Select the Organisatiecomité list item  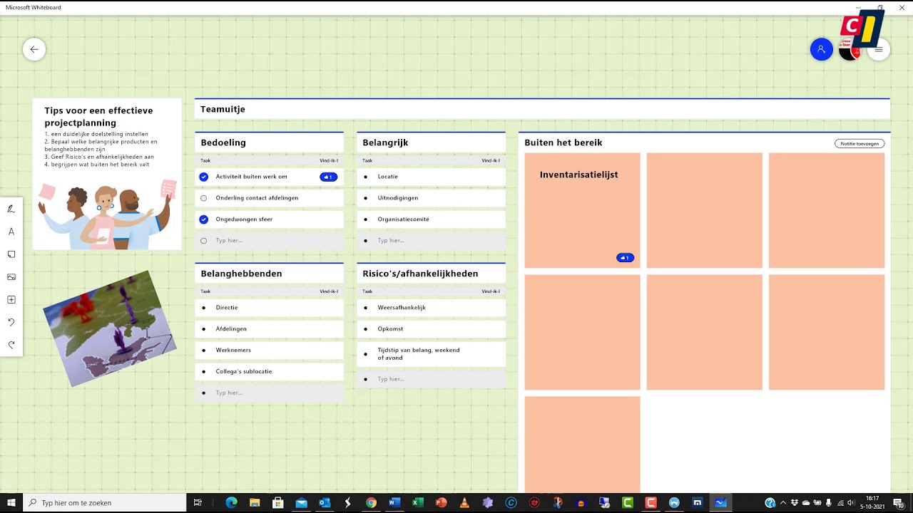click(x=431, y=219)
